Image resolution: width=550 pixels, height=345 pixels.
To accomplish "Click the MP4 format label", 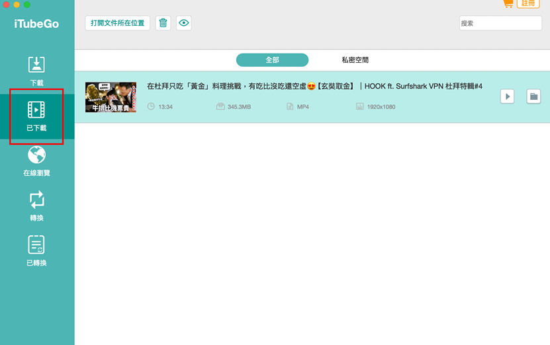I will pos(302,106).
